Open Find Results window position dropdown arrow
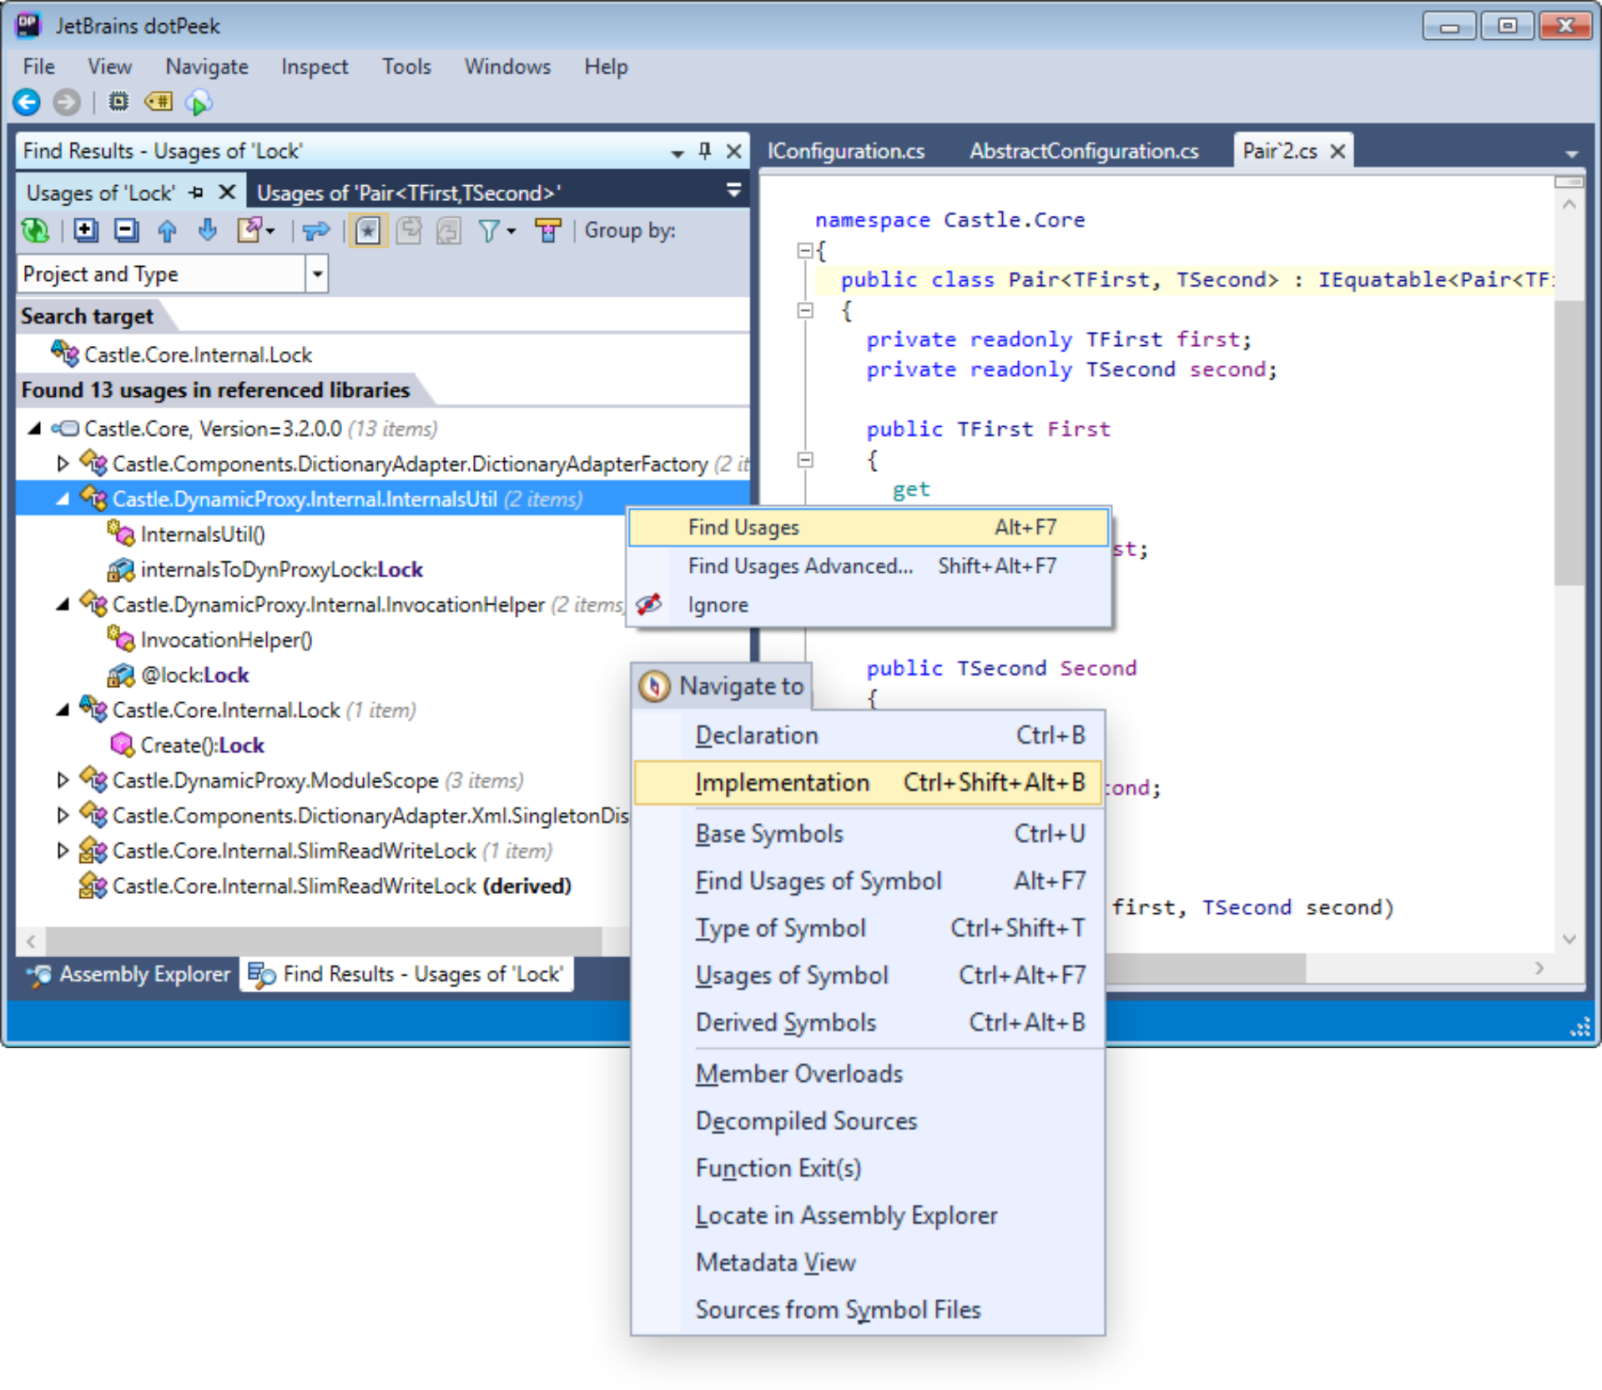1602x1390 pixels. (678, 153)
